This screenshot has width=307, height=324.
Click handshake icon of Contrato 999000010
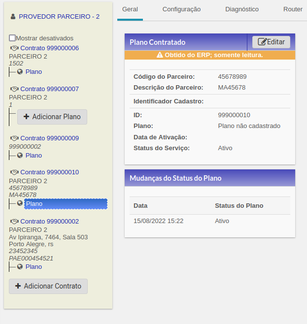(x=14, y=172)
